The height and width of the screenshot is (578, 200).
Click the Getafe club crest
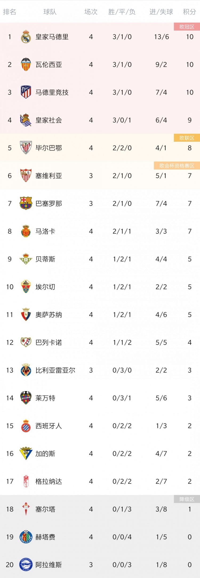coord(26,537)
